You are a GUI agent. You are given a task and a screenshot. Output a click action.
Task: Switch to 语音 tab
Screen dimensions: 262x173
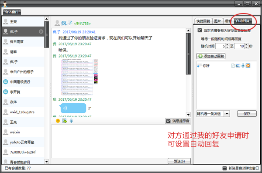point(228,21)
